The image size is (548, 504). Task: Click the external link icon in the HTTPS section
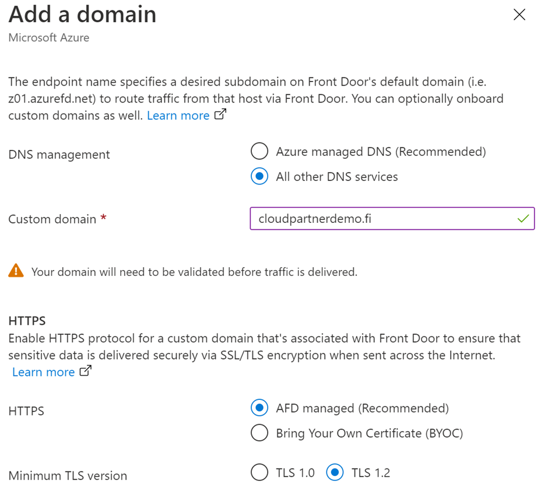point(85,371)
